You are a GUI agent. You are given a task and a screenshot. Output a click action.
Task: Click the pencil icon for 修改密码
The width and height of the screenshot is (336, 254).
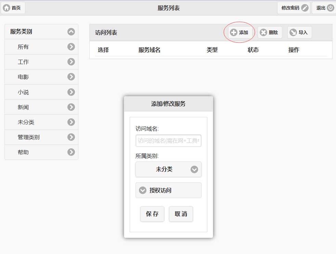(305, 8)
